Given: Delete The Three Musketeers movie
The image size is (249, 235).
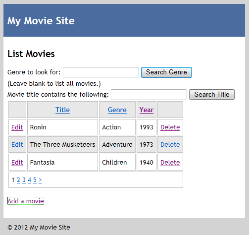Looking at the screenshot, I should click(x=170, y=145).
